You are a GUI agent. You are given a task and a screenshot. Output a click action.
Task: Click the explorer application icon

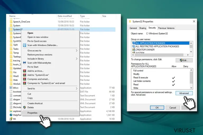coord(11,111)
